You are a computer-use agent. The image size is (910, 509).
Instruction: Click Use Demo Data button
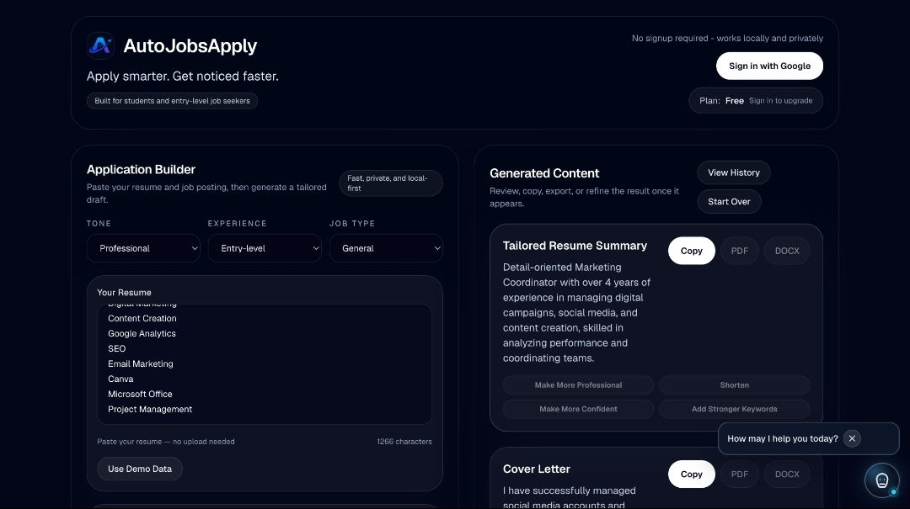click(140, 469)
